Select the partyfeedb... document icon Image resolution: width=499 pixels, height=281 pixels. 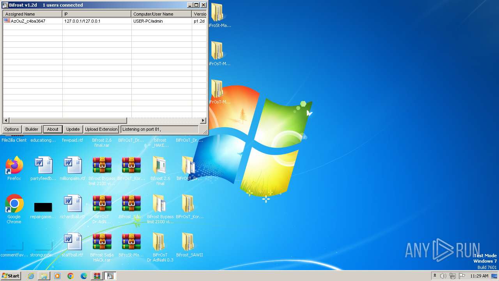tap(43, 169)
